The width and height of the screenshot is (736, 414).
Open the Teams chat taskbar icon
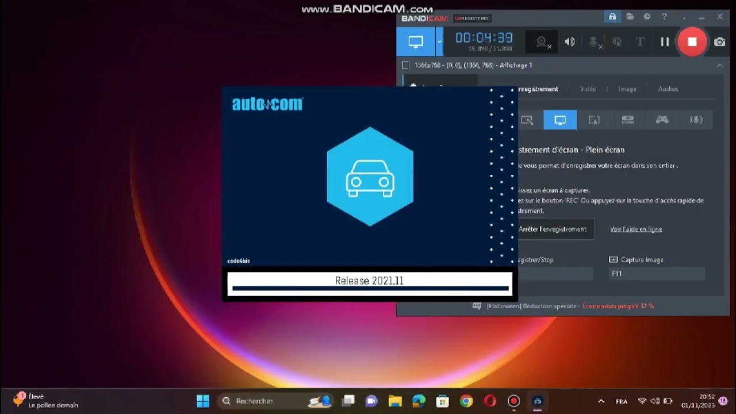pyautogui.click(x=371, y=401)
